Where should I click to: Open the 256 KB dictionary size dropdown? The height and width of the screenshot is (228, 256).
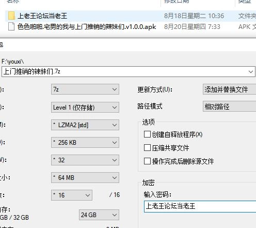[85, 143]
